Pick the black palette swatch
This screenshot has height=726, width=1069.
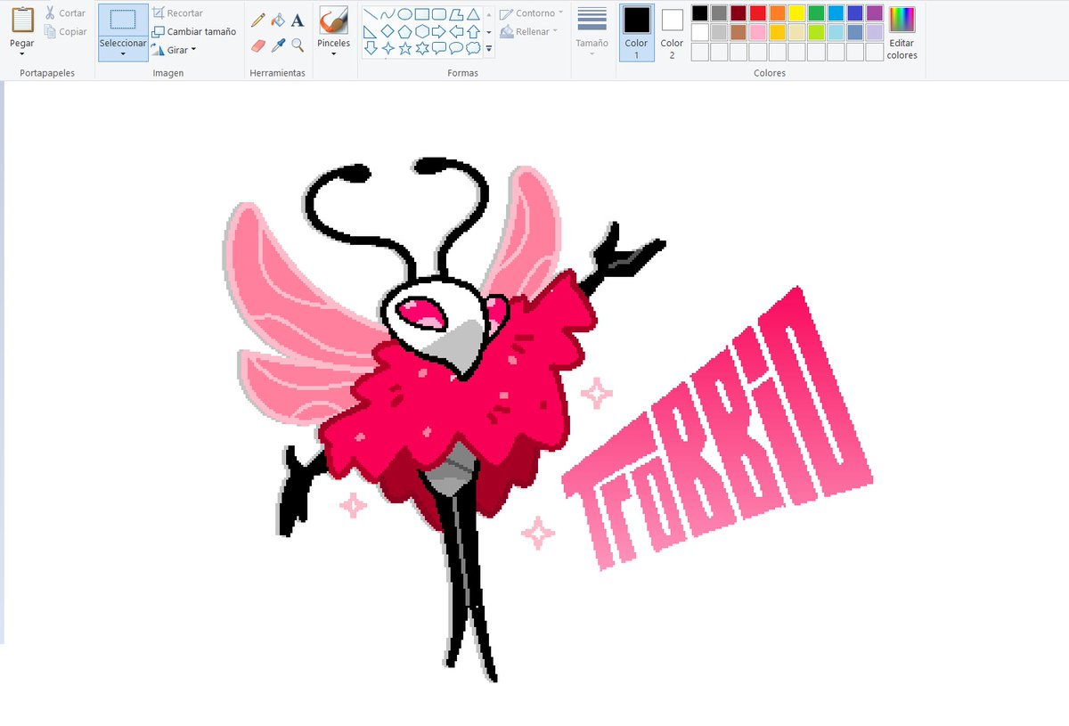tap(700, 13)
